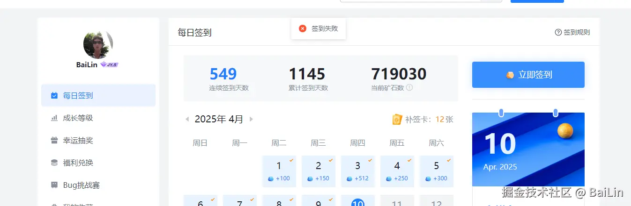Click the 补签卡 card icon

pos(397,120)
